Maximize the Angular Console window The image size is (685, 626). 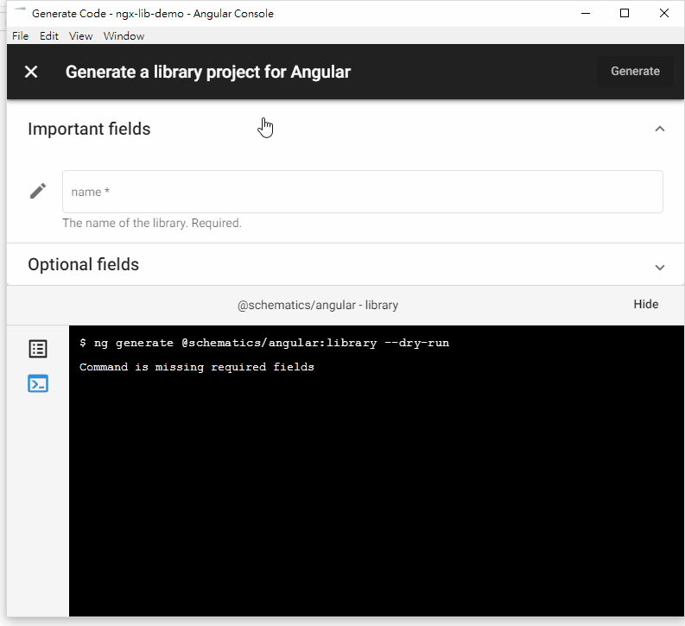(625, 13)
